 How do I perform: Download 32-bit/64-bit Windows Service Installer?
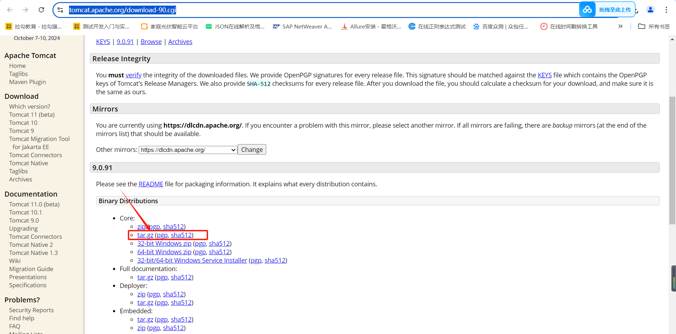point(192,260)
